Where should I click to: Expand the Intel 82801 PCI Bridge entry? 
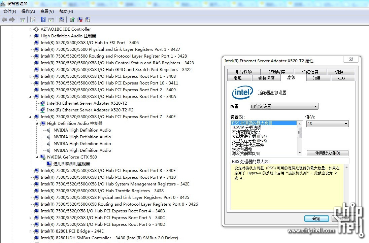click(x=30, y=231)
